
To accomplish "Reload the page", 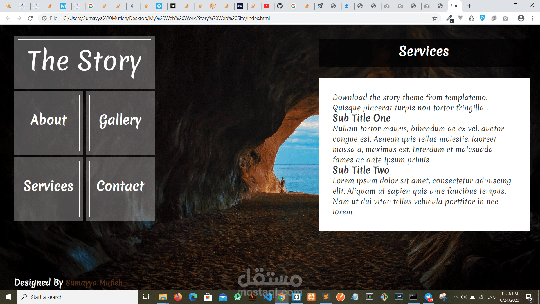I will [30, 18].
